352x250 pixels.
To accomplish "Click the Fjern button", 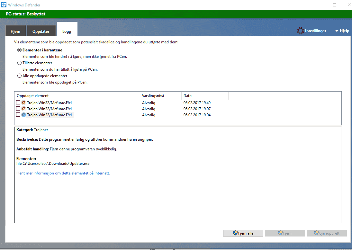I will click(x=285, y=233).
